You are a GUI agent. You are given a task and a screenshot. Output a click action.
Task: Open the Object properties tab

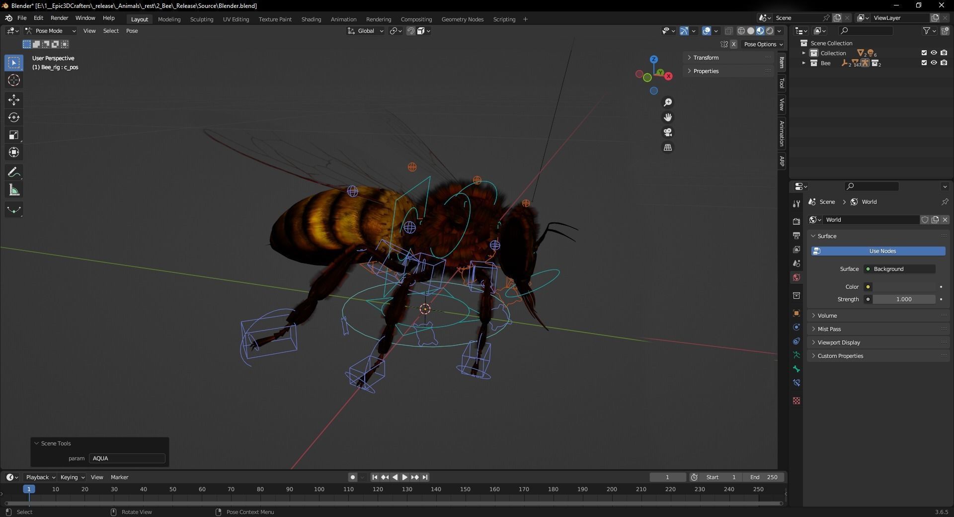pyautogui.click(x=796, y=313)
